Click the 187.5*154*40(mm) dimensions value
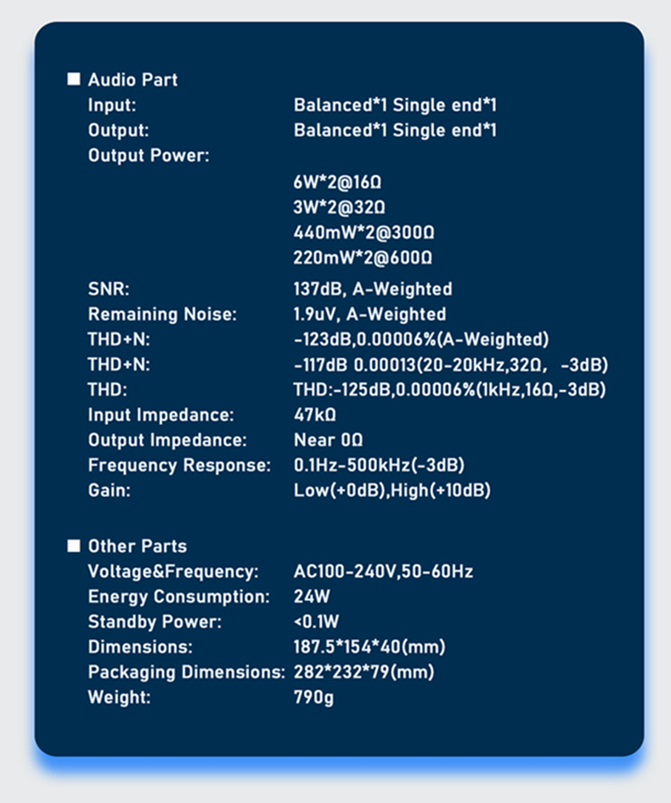The width and height of the screenshot is (671, 803). (x=369, y=647)
